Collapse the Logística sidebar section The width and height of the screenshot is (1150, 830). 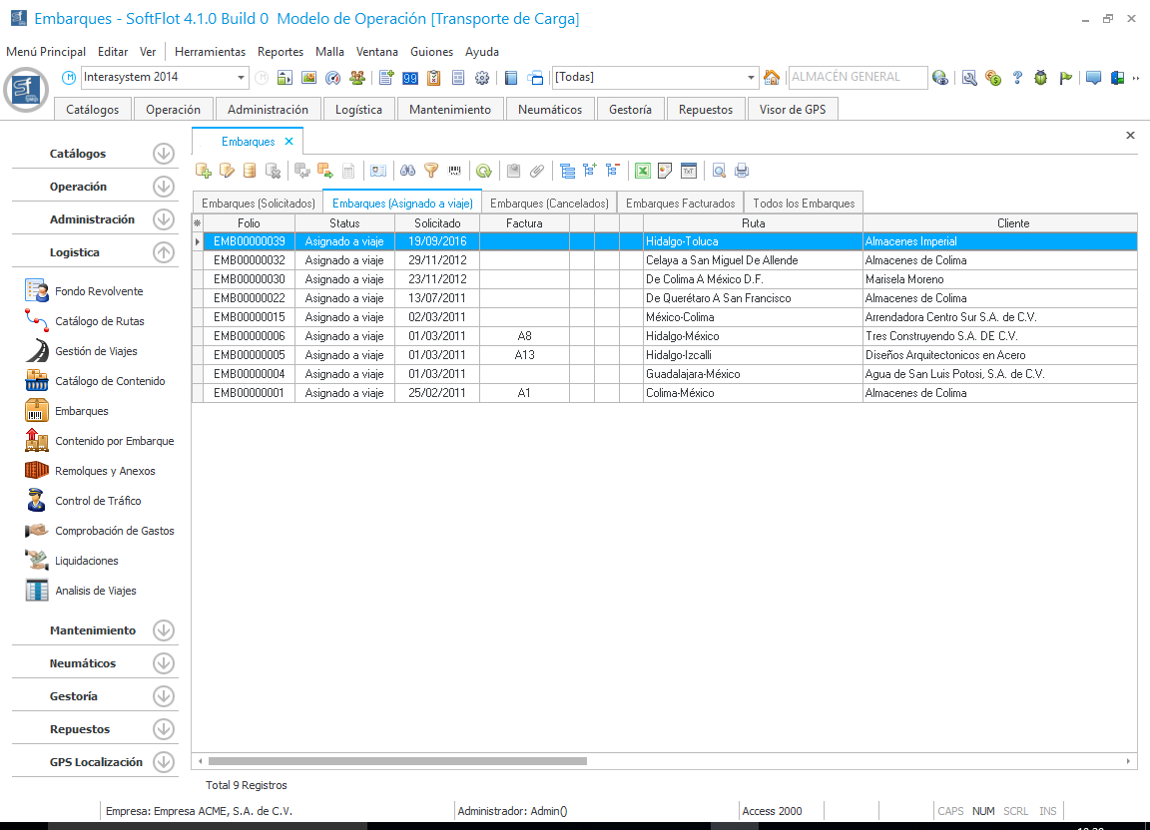[164, 252]
